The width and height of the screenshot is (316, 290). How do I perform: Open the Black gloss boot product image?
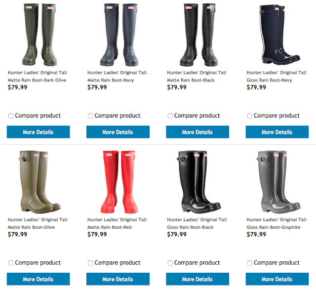pos(198,182)
